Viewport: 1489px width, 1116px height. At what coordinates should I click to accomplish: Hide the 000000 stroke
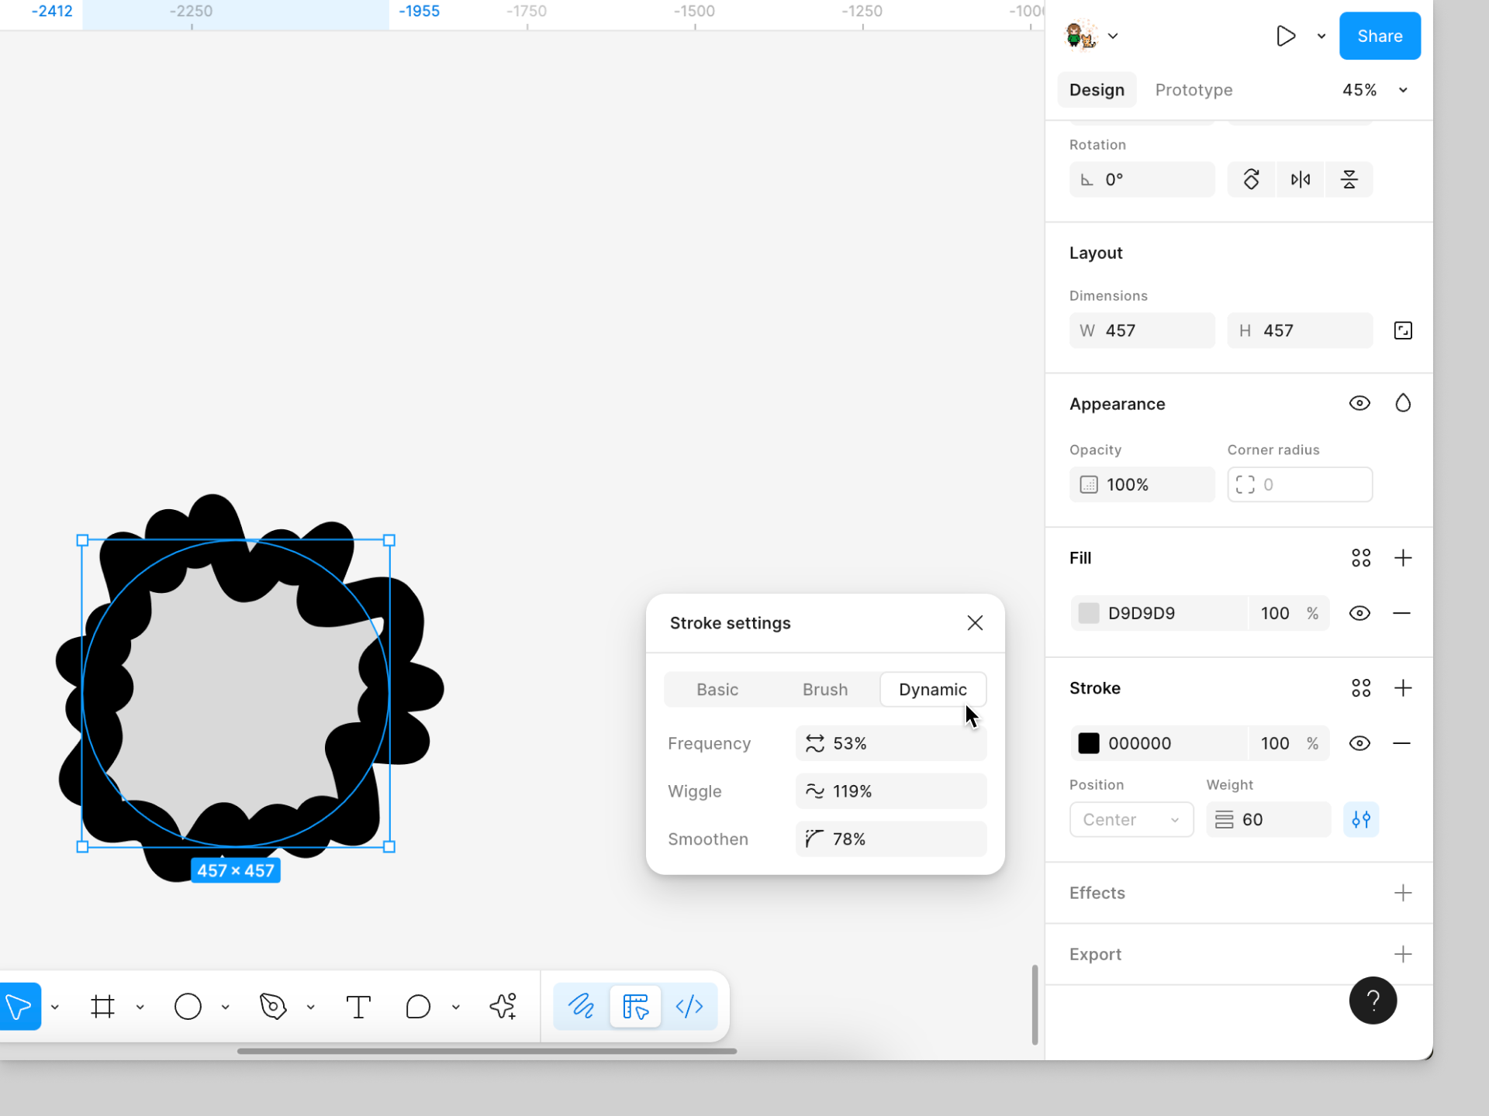pyautogui.click(x=1359, y=744)
